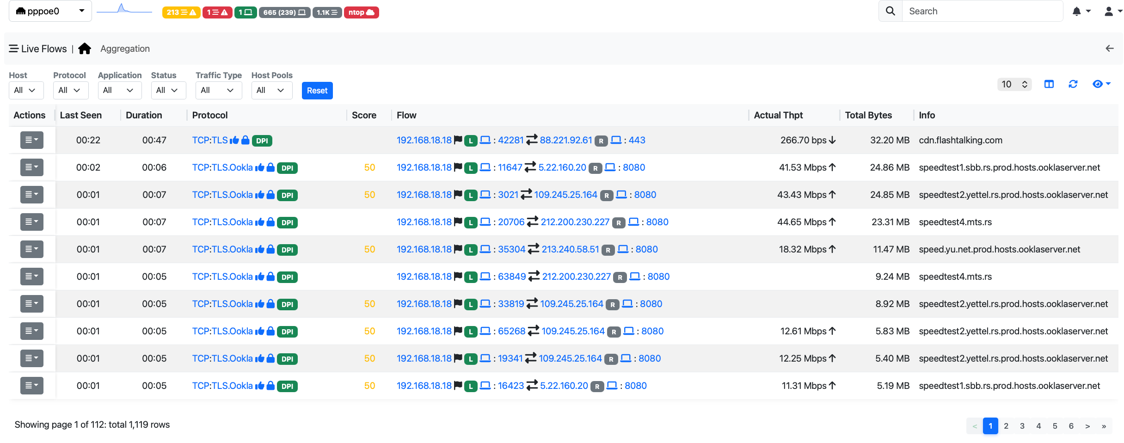Open remote host 5.22.160.20 in port 11647 row
The height and width of the screenshot is (443, 1124).
[562, 167]
